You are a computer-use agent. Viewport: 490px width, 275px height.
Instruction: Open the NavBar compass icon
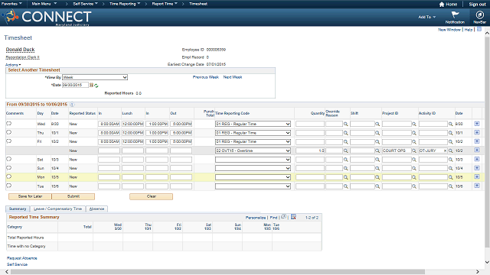pos(480,15)
